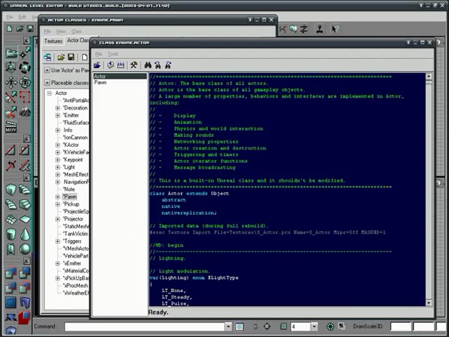
Task: Toggle the "Placeable classes" checkbox
Action: click(47, 83)
